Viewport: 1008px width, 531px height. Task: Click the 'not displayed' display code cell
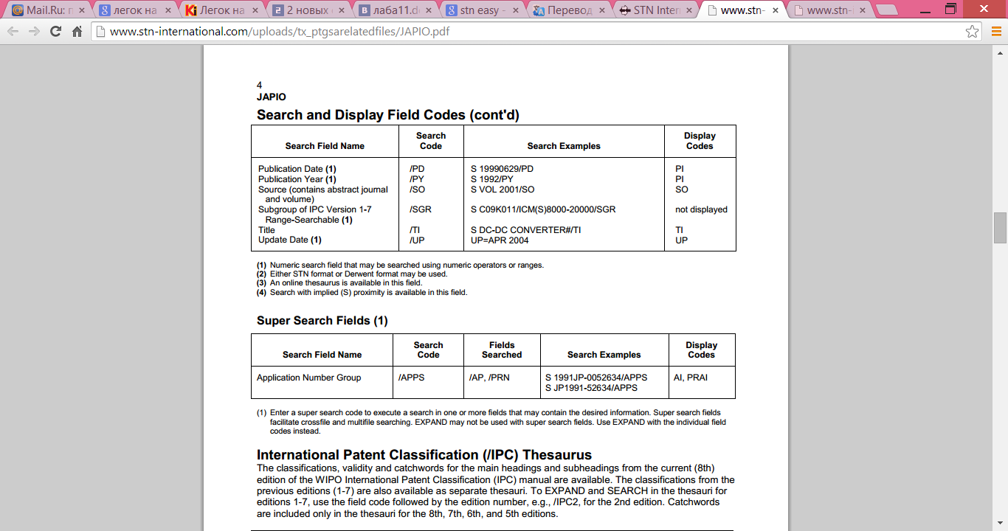pos(701,209)
